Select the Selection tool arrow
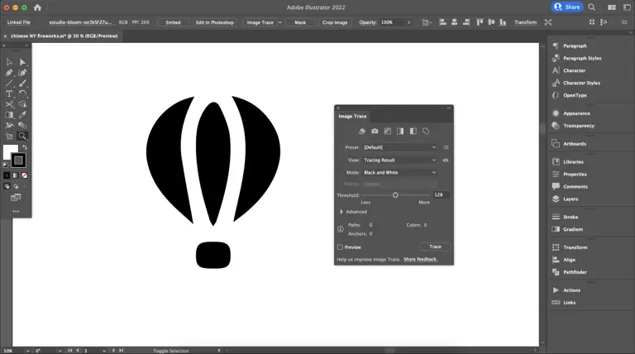 pyautogui.click(x=9, y=62)
